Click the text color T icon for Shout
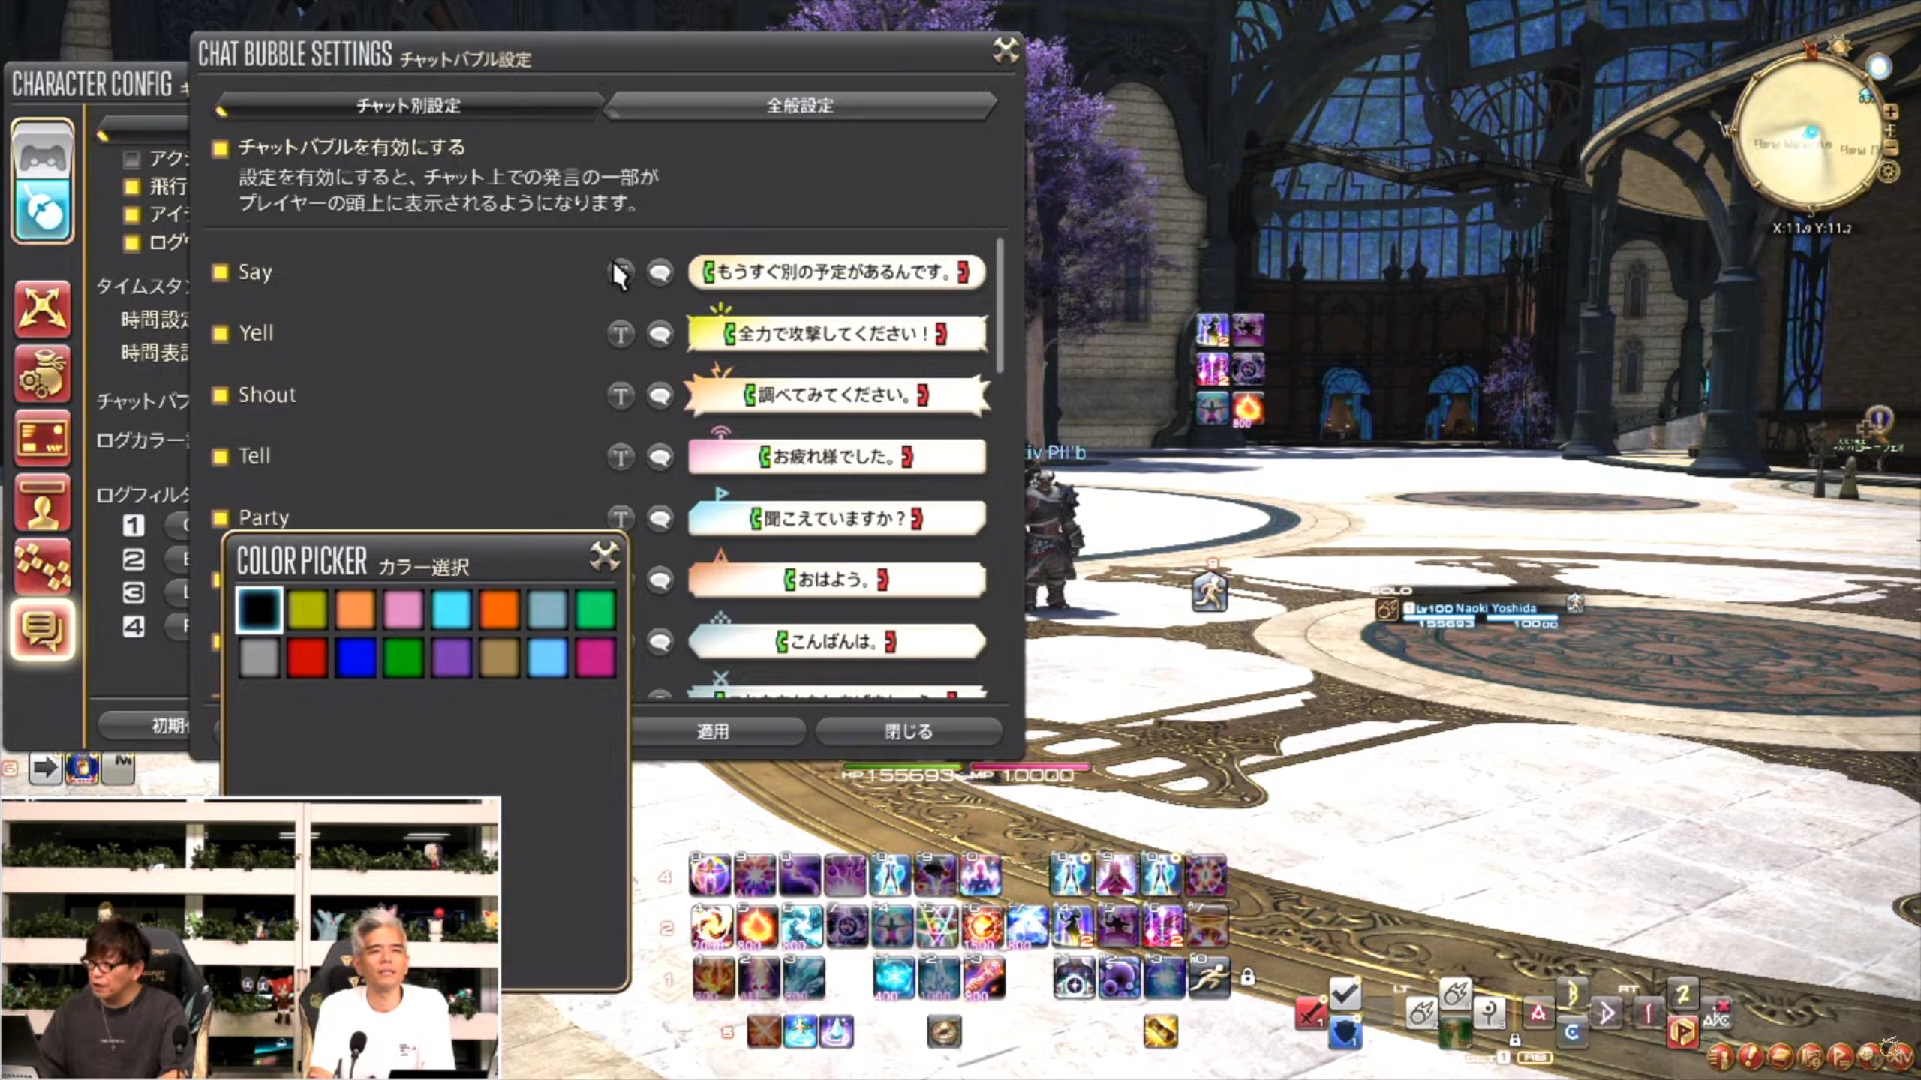1921x1080 pixels. point(621,395)
